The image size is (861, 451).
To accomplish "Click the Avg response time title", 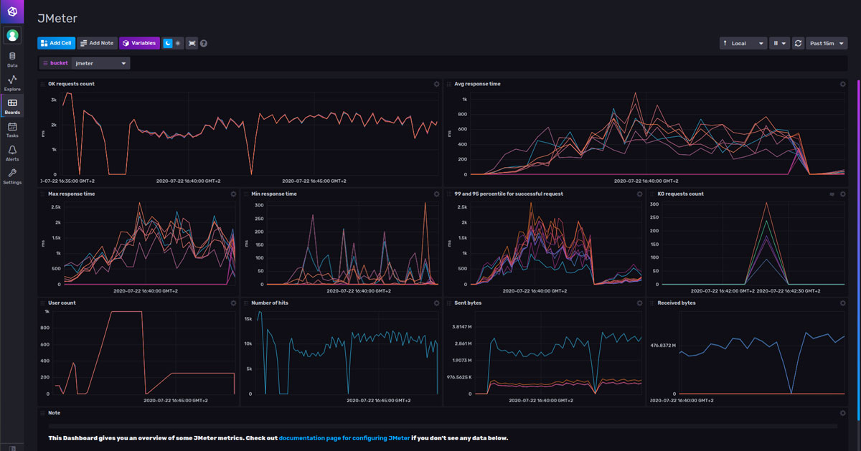I will [x=477, y=84].
